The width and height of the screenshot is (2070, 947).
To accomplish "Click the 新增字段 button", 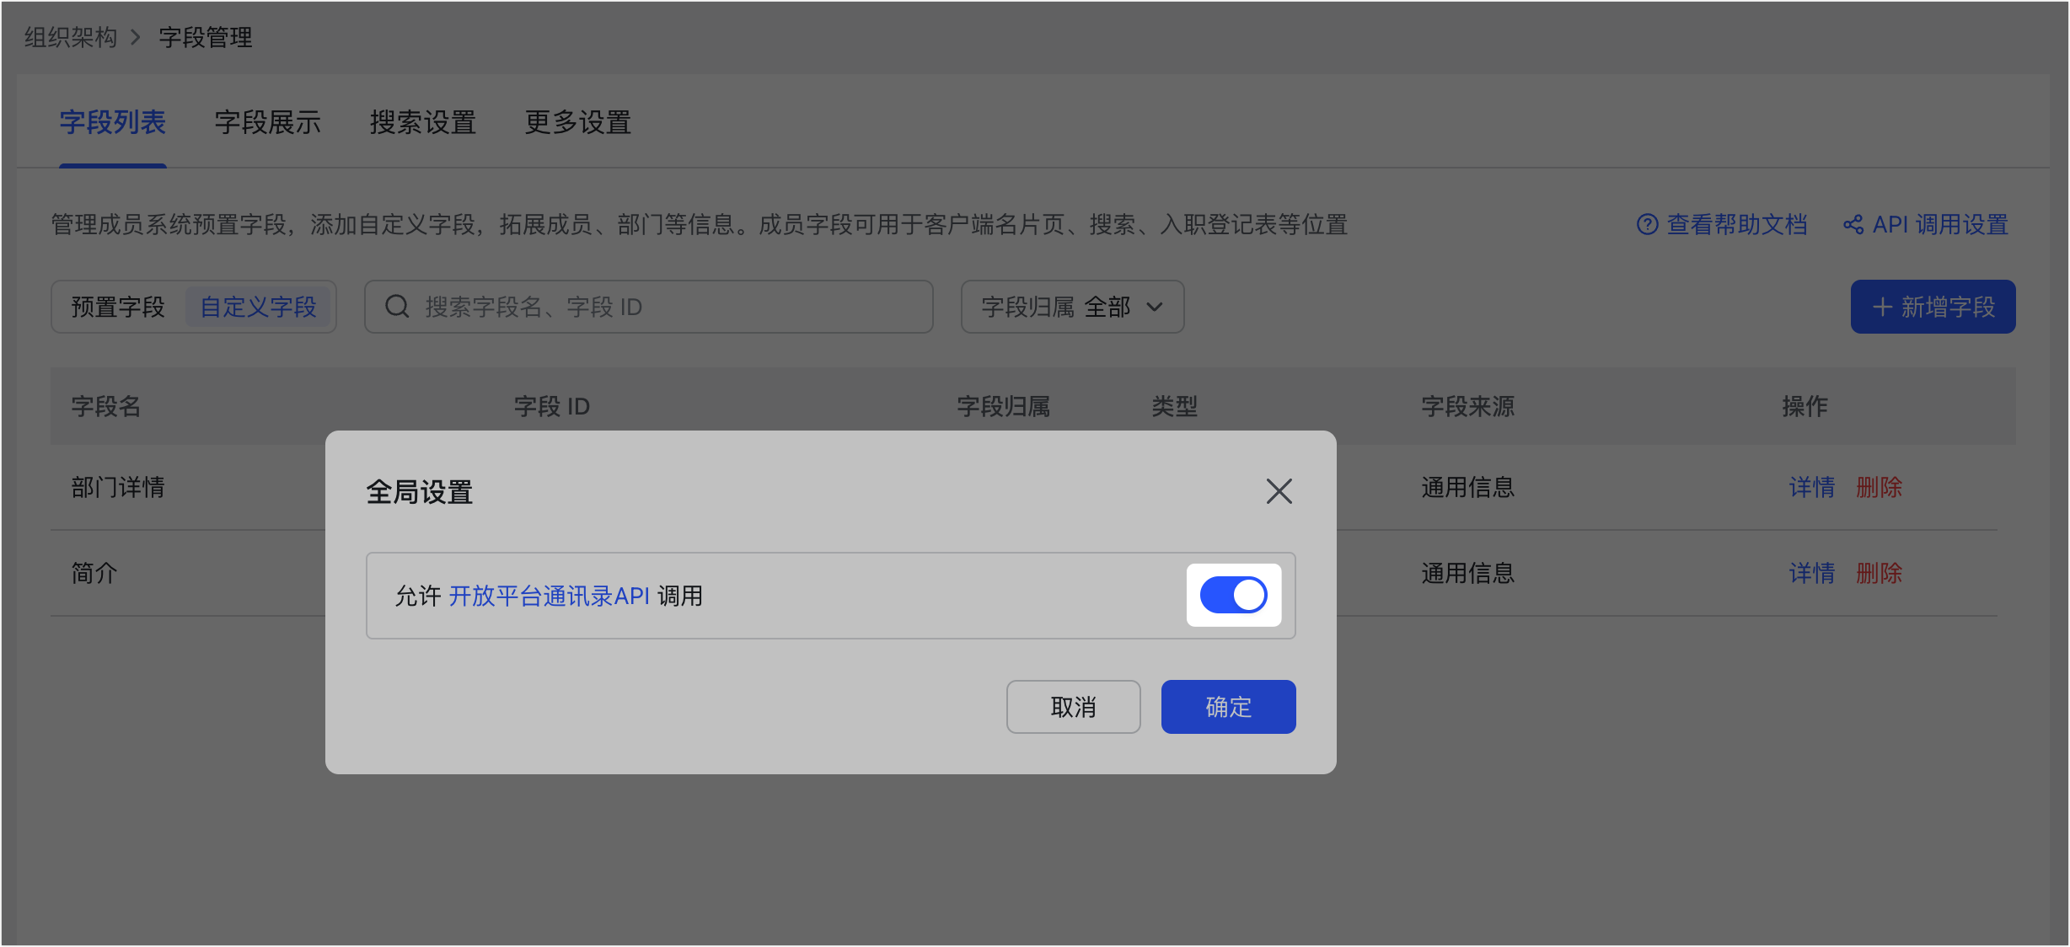I will tap(1933, 307).
